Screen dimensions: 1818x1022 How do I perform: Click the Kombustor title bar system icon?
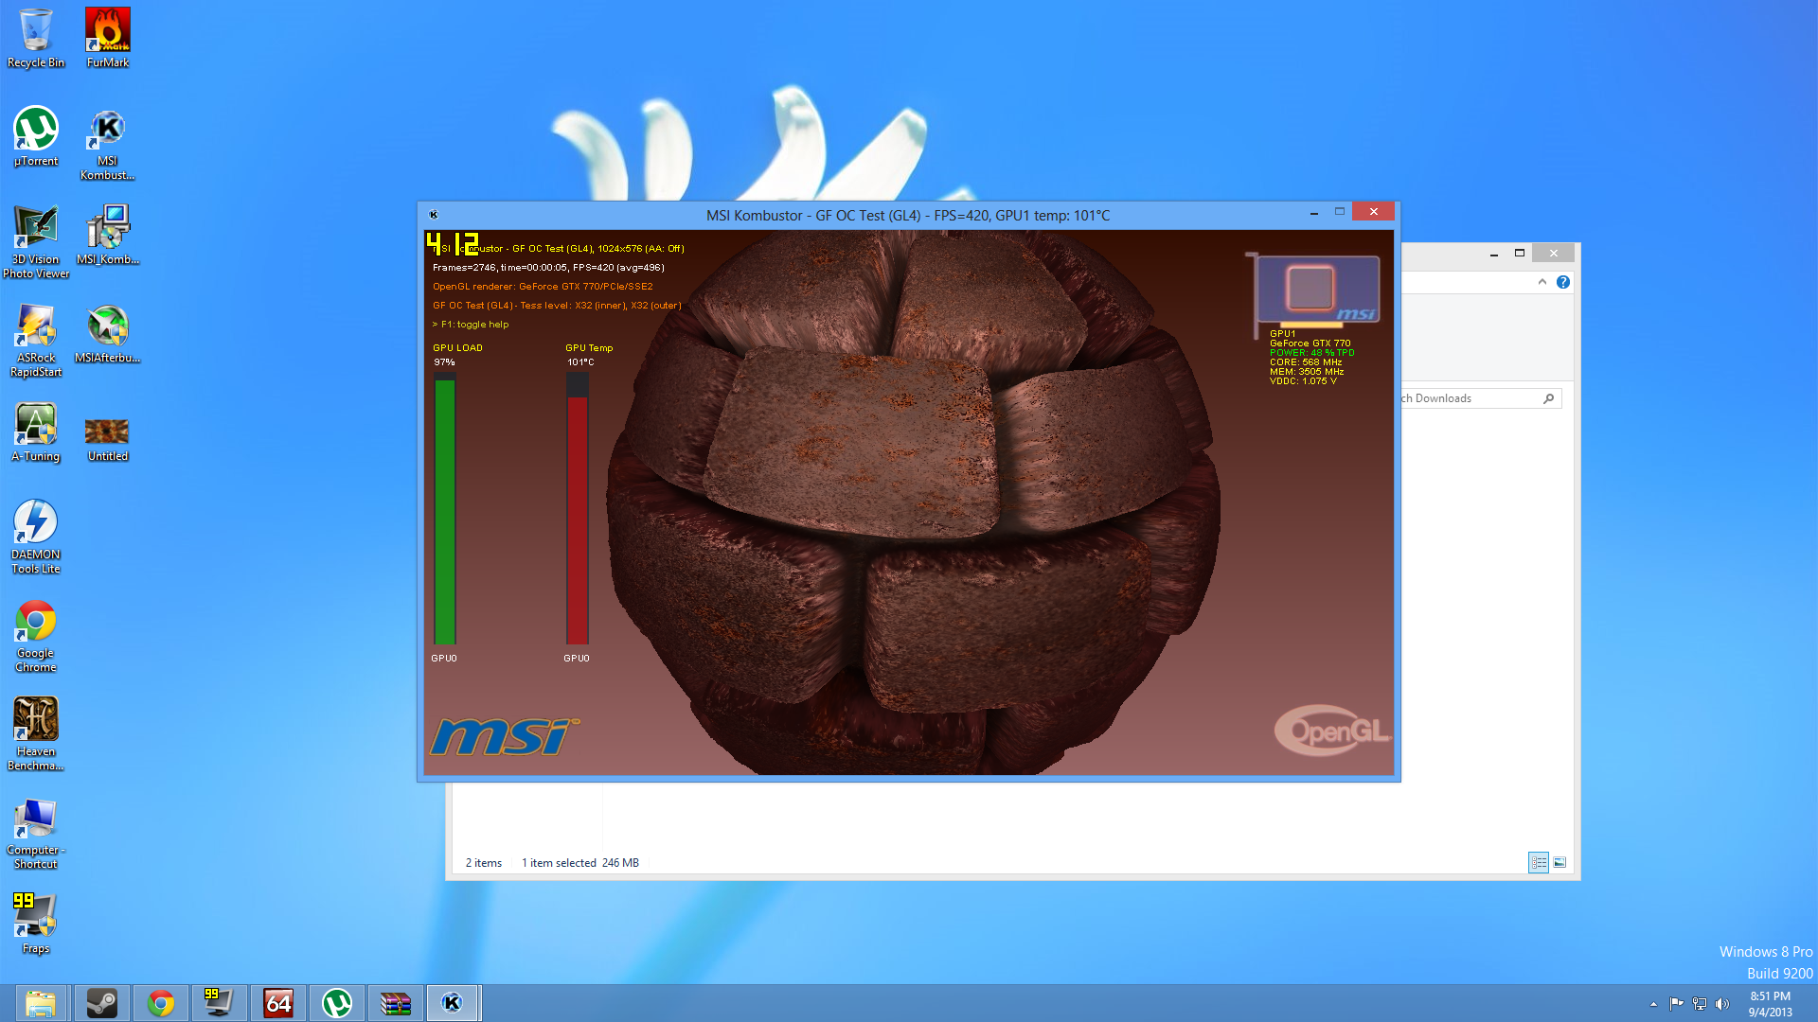[434, 215]
